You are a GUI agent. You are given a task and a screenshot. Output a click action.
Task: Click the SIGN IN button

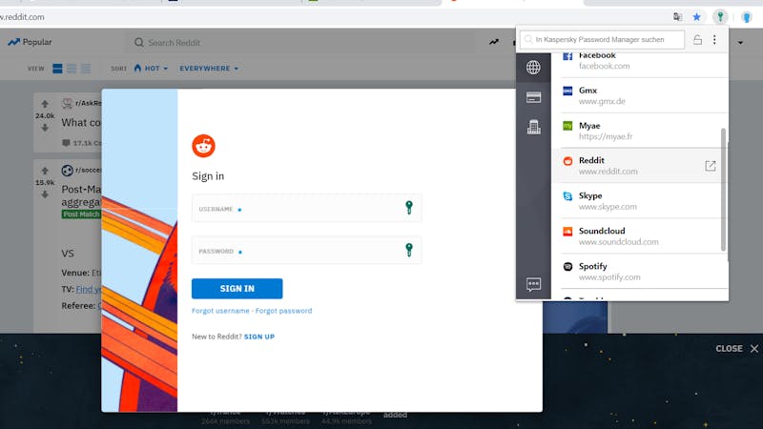[237, 289]
